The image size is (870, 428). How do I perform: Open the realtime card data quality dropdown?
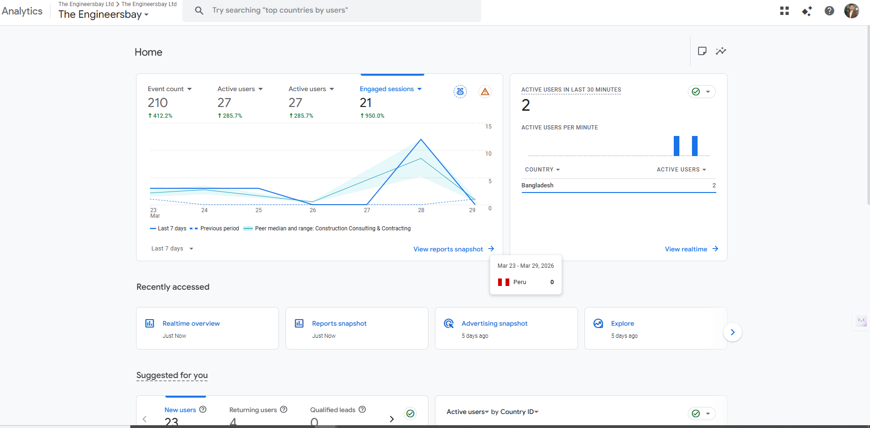[x=701, y=92]
